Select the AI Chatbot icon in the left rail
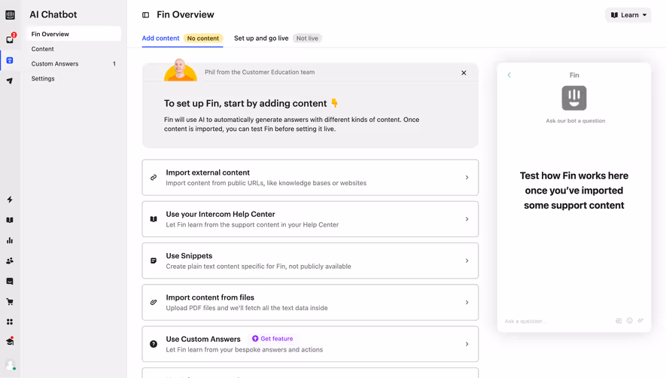Screen dimensions: 666x378 pos(10,60)
